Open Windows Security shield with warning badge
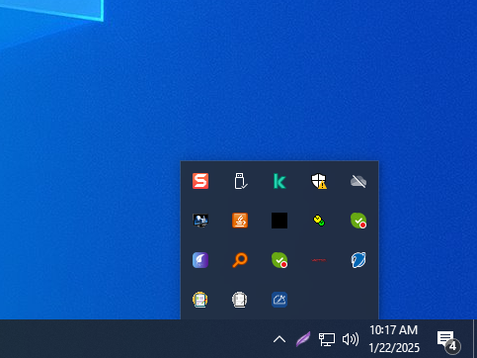 pos(319,181)
